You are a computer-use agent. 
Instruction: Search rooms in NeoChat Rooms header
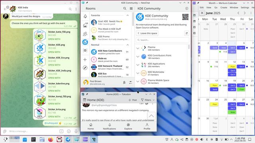point(125,8)
